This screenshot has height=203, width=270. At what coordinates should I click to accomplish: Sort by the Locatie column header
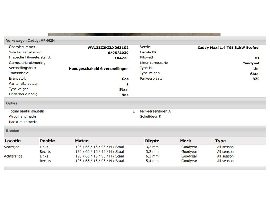pos(13,141)
